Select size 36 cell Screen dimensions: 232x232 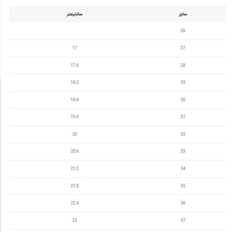(x=183, y=203)
